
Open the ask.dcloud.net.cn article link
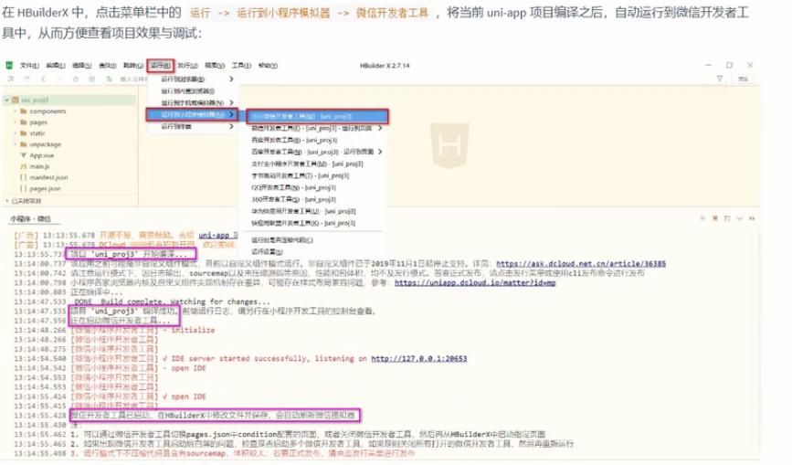pyautogui.click(x=581, y=263)
